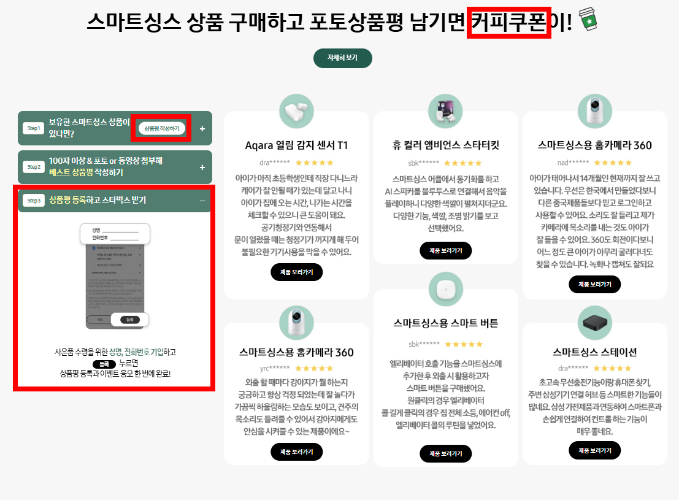Screen dimensions: 679x500
Task: Open the Step3 상품평 등록하고 스타벅스 받기 header
Action: click(x=115, y=200)
